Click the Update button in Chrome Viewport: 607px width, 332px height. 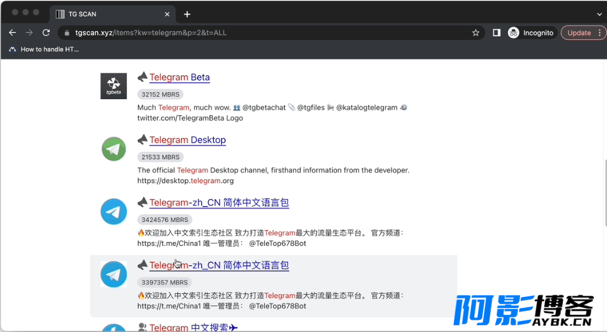pyautogui.click(x=579, y=33)
